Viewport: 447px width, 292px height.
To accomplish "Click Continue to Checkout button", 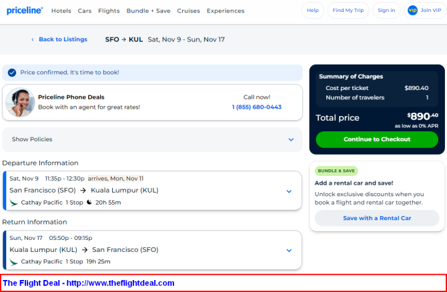I will pos(377,139).
